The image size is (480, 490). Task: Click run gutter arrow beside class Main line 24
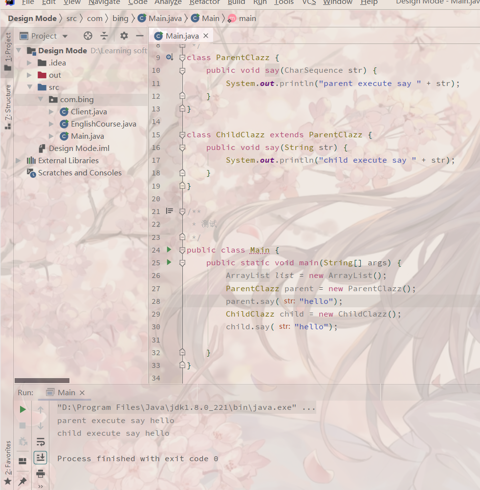coord(169,249)
